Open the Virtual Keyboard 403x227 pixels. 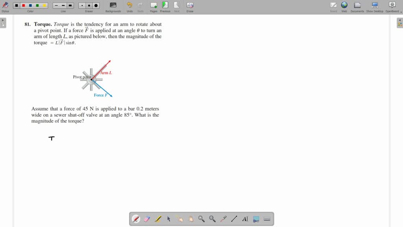[267, 219]
